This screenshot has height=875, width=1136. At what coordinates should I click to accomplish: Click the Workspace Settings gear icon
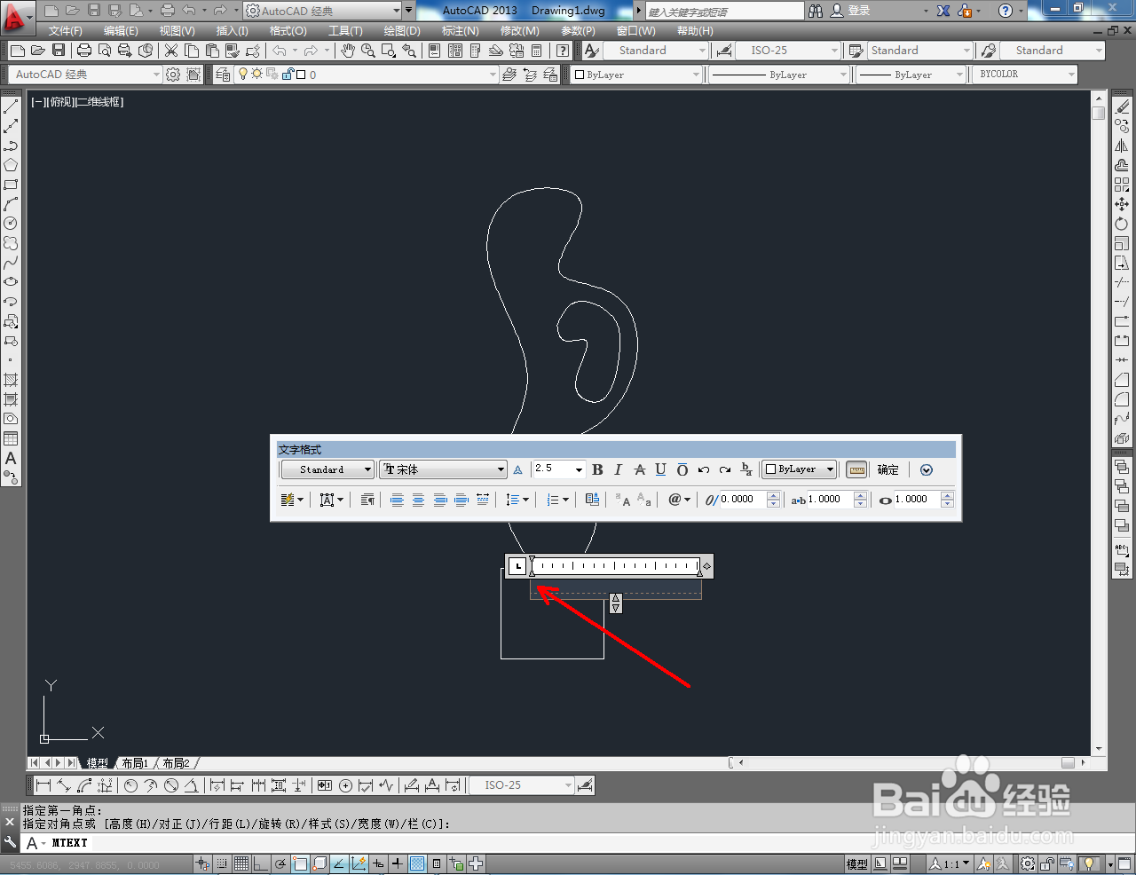coord(173,75)
